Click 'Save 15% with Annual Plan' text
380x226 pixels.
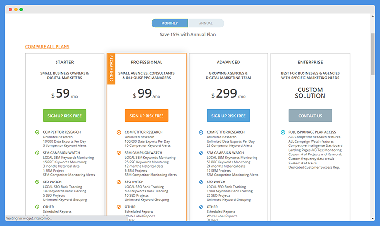[188, 34]
